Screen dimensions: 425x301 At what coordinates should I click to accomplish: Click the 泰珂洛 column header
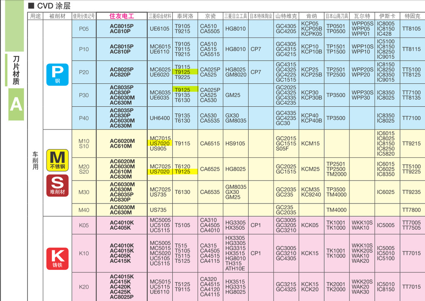coord(185,16)
